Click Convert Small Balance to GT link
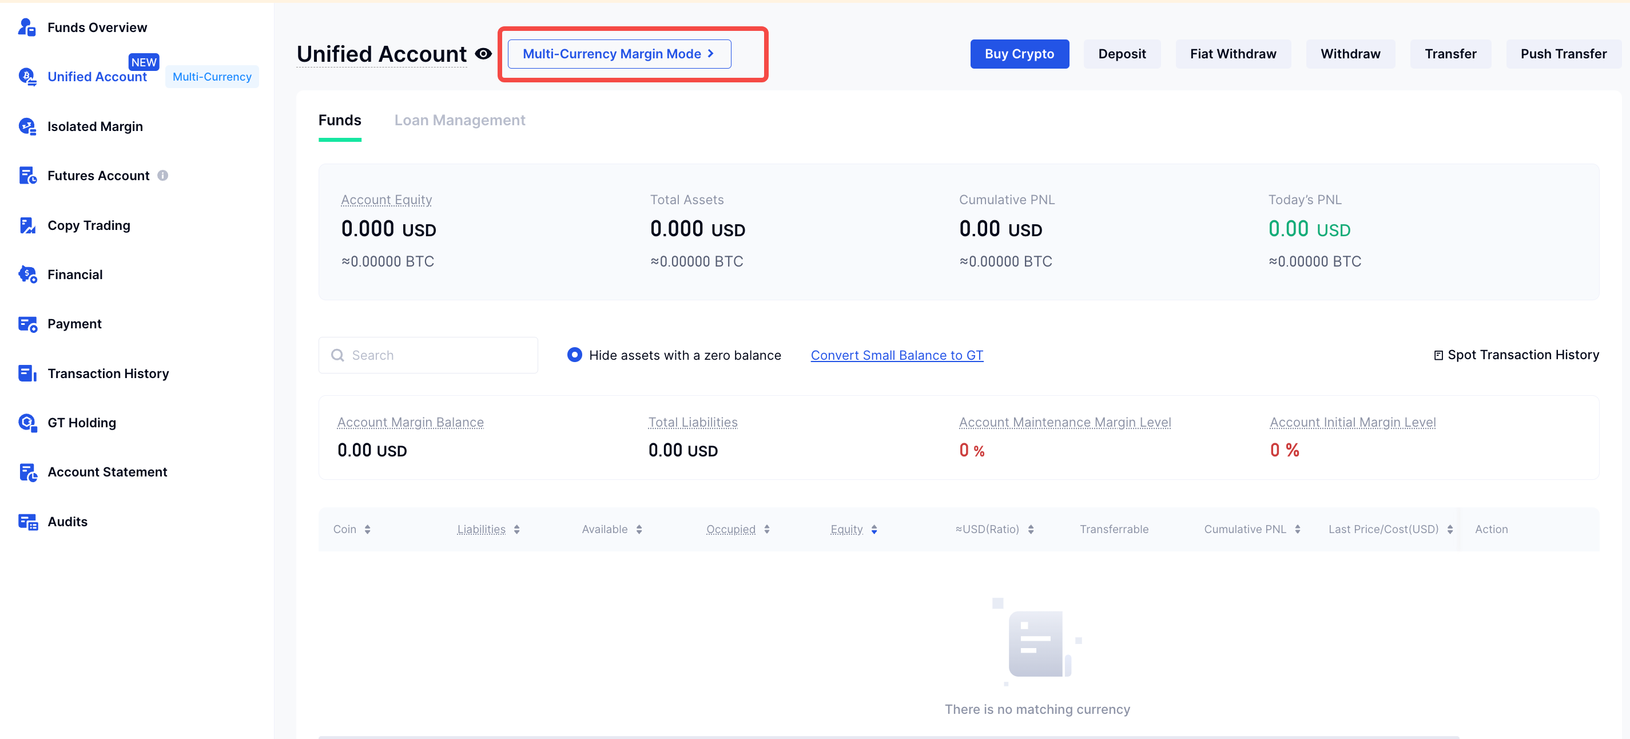The height and width of the screenshot is (739, 1630). pyautogui.click(x=897, y=355)
